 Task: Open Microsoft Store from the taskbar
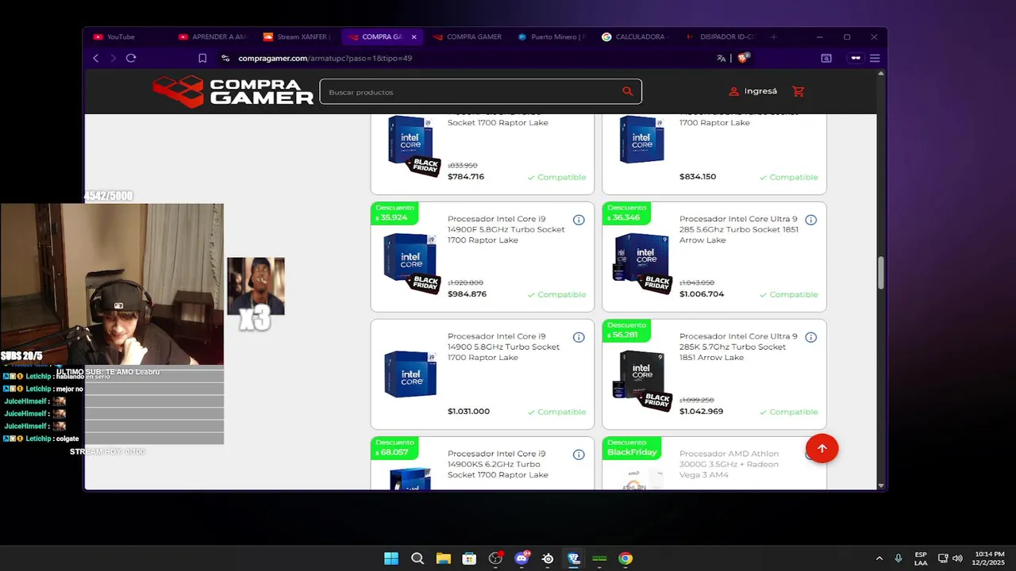pos(469,558)
